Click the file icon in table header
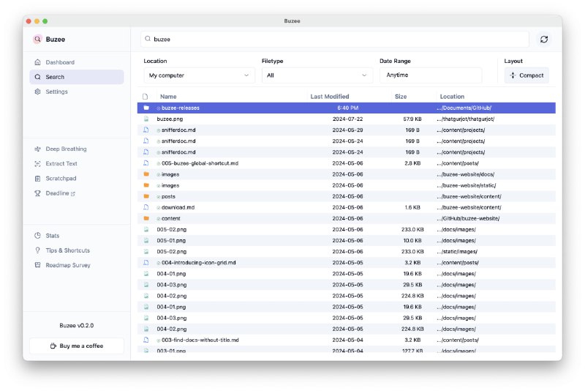 [x=146, y=97]
